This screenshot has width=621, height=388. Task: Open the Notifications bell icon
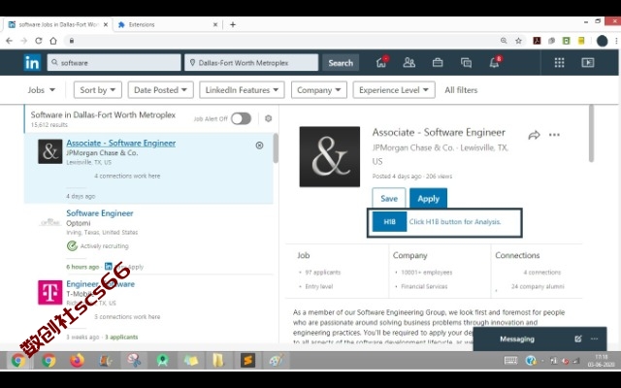[x=495, y=62]
